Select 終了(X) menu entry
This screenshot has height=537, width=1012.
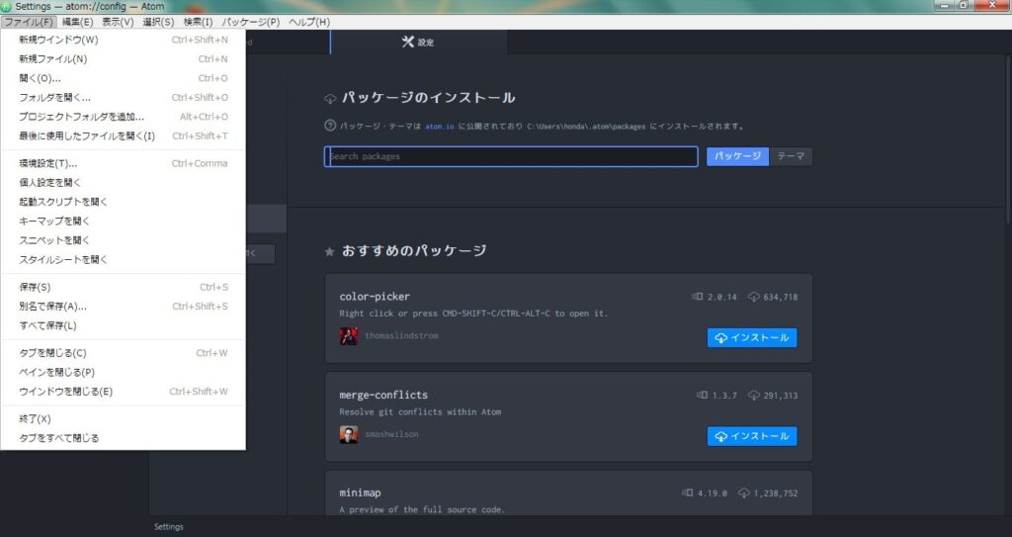click(x=124, y=418)
